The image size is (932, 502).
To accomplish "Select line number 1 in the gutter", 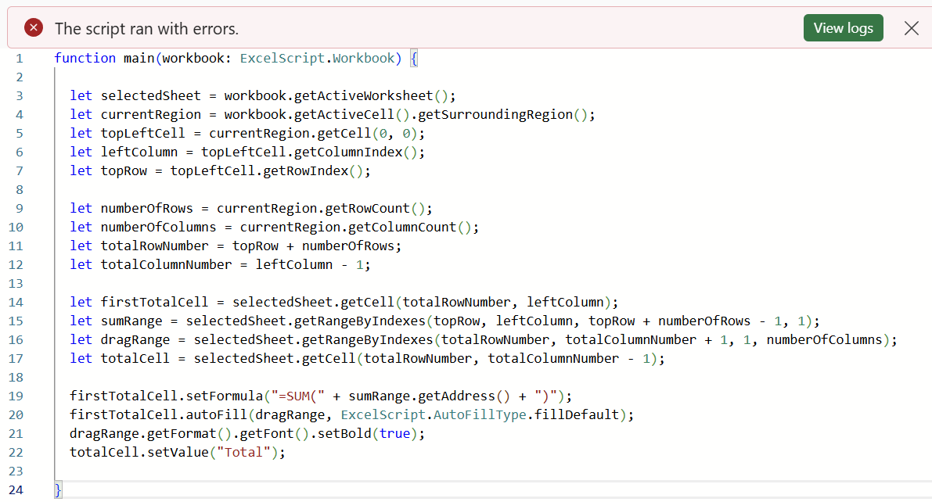I will [x=20, y=58].
